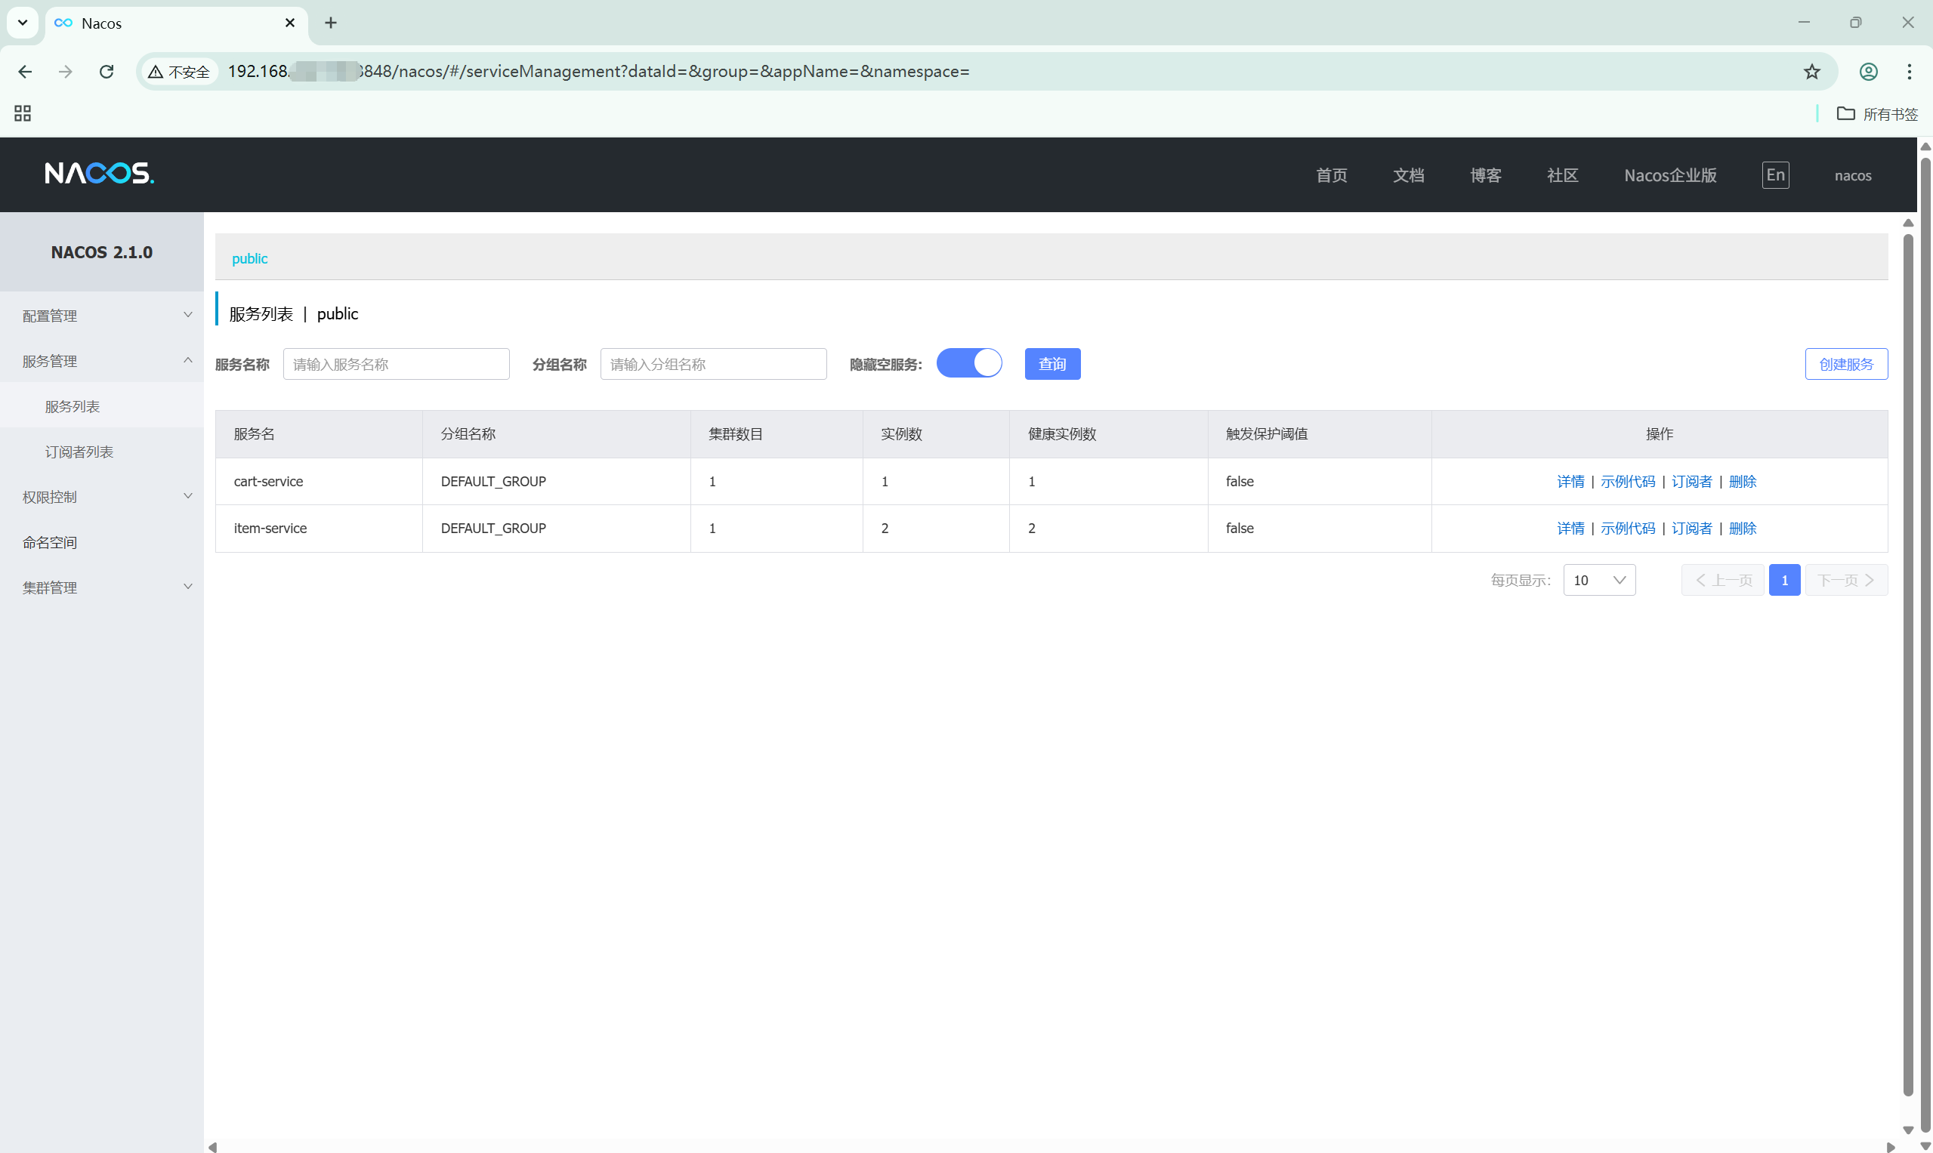The width and height of the screenshot is (1933, 1153).
Task: Go back with the browser back arrow
Action: pyautogui.click(x=25, y=72)
